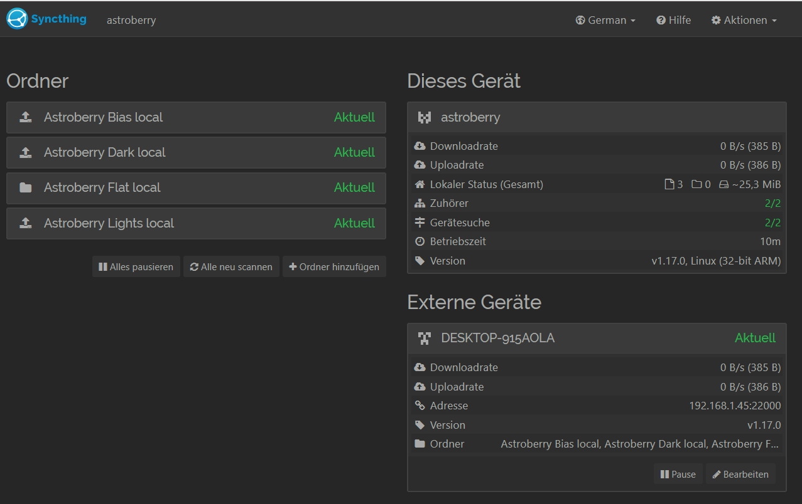This screenshot has height=504, width=802.
Task: Collapse the DESKTOP-915AOLA device panel
Action: point(597,339)
